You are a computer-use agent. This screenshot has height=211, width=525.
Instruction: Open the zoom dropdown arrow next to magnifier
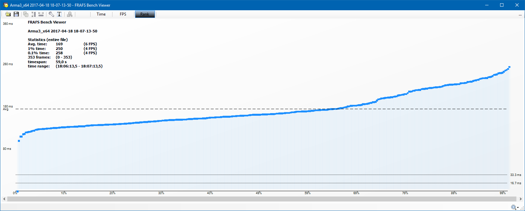click(x=518, y=208)
